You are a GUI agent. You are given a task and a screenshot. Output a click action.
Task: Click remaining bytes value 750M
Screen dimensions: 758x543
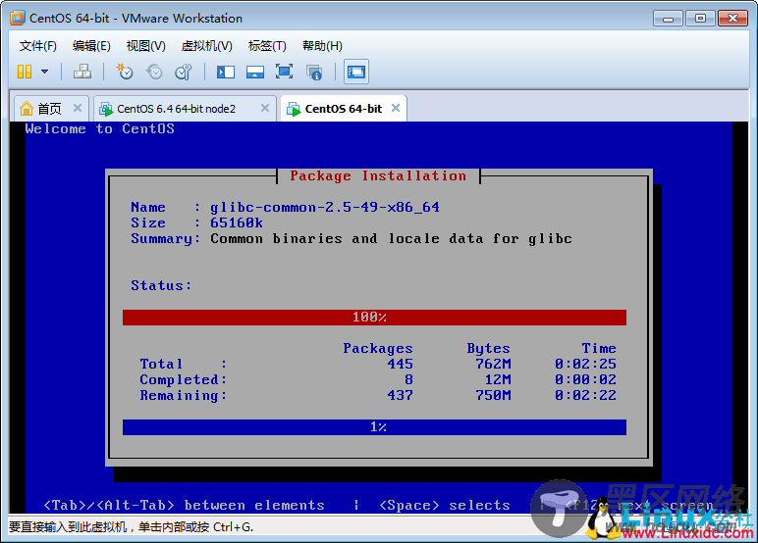point(493,395)
